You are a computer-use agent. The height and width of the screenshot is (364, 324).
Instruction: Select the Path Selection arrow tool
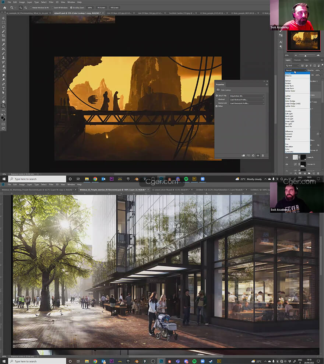3,93
